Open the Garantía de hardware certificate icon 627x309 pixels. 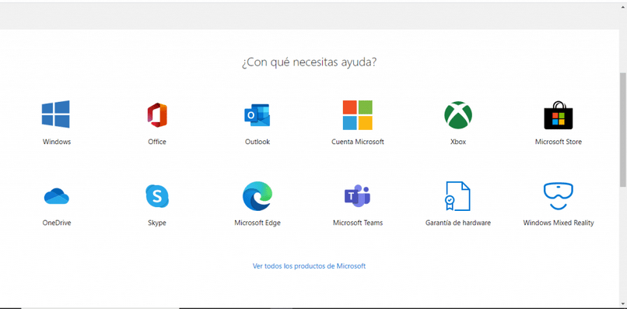458,196
